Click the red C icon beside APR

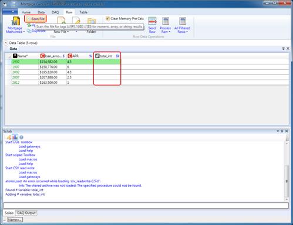pos(70,56)
